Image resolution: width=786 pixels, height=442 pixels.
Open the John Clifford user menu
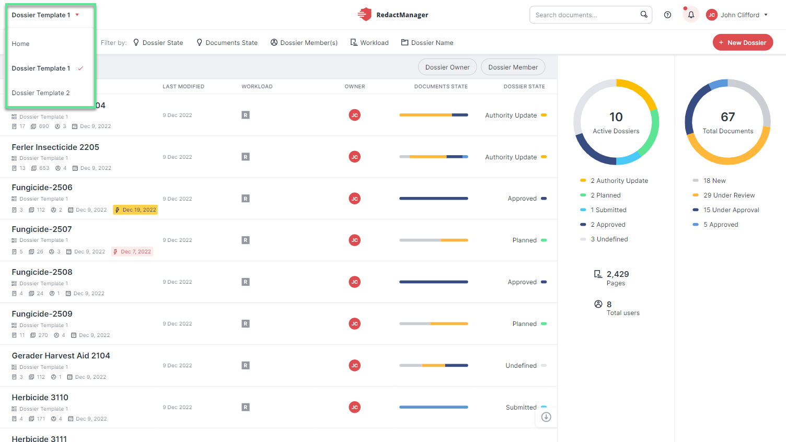[737, 15]
